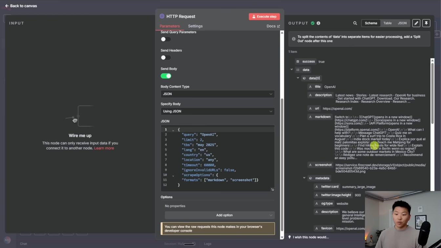The image size is (441, 248).
Task: Click the pin output data icon
Action: (x=426, y=23)
